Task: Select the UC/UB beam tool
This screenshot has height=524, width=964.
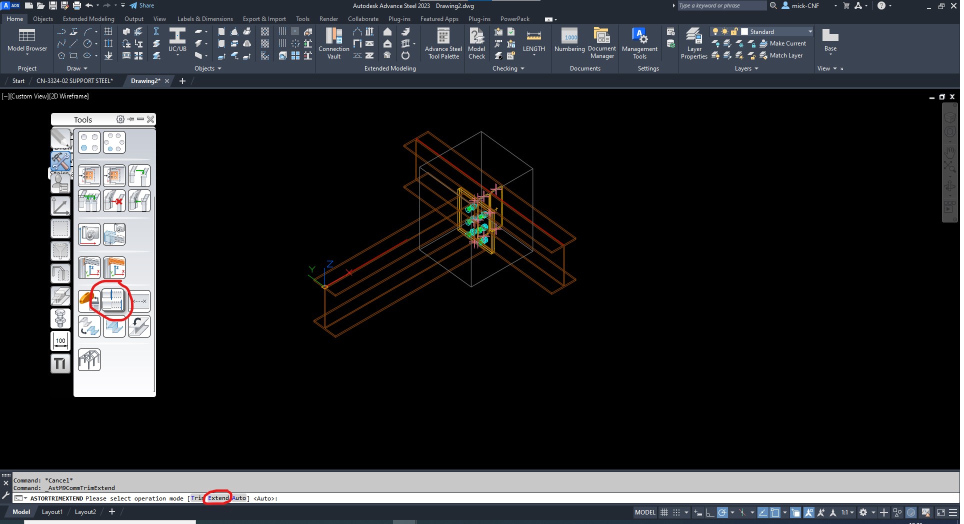Action: [177, 42]
